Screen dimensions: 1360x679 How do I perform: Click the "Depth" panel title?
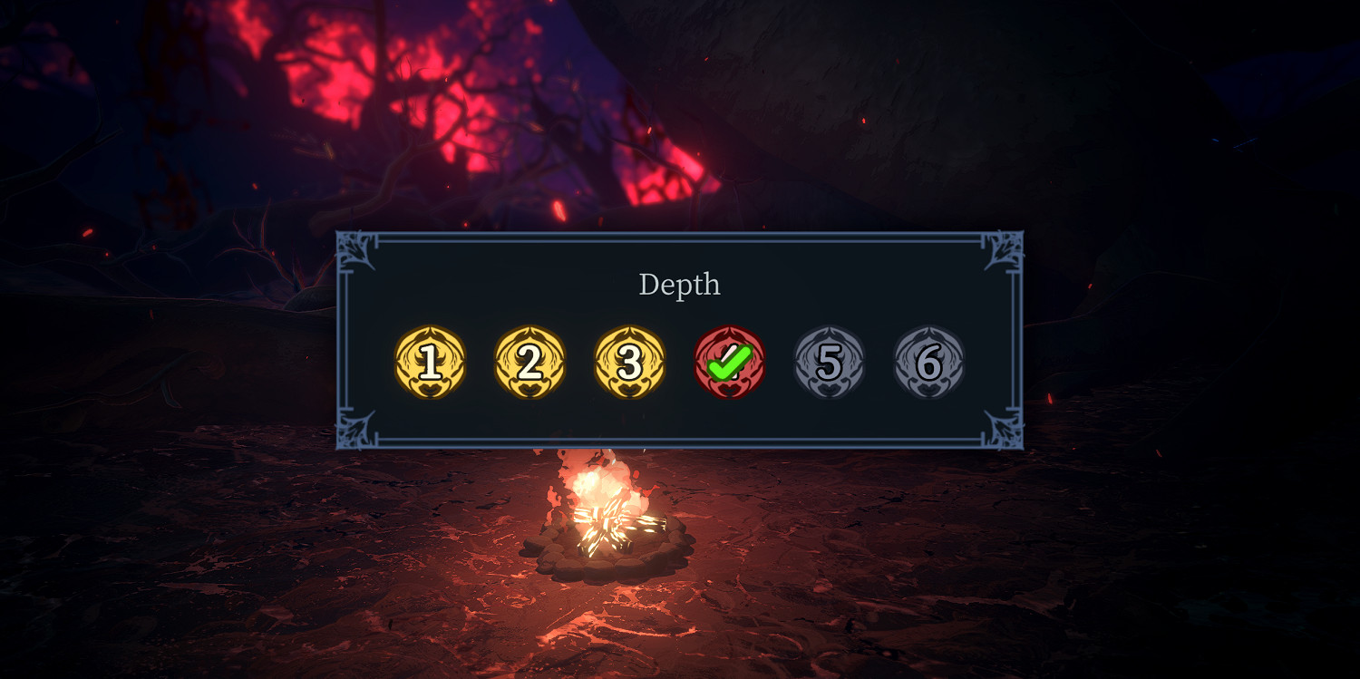679,285
